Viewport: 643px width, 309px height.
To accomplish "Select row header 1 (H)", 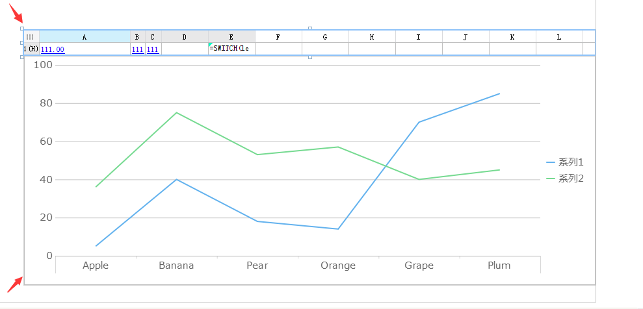I will pyautogui.click(x=31, y=49).
